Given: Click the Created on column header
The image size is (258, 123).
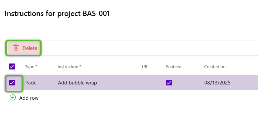Looking at the screenshot, I should coord(215,66).
